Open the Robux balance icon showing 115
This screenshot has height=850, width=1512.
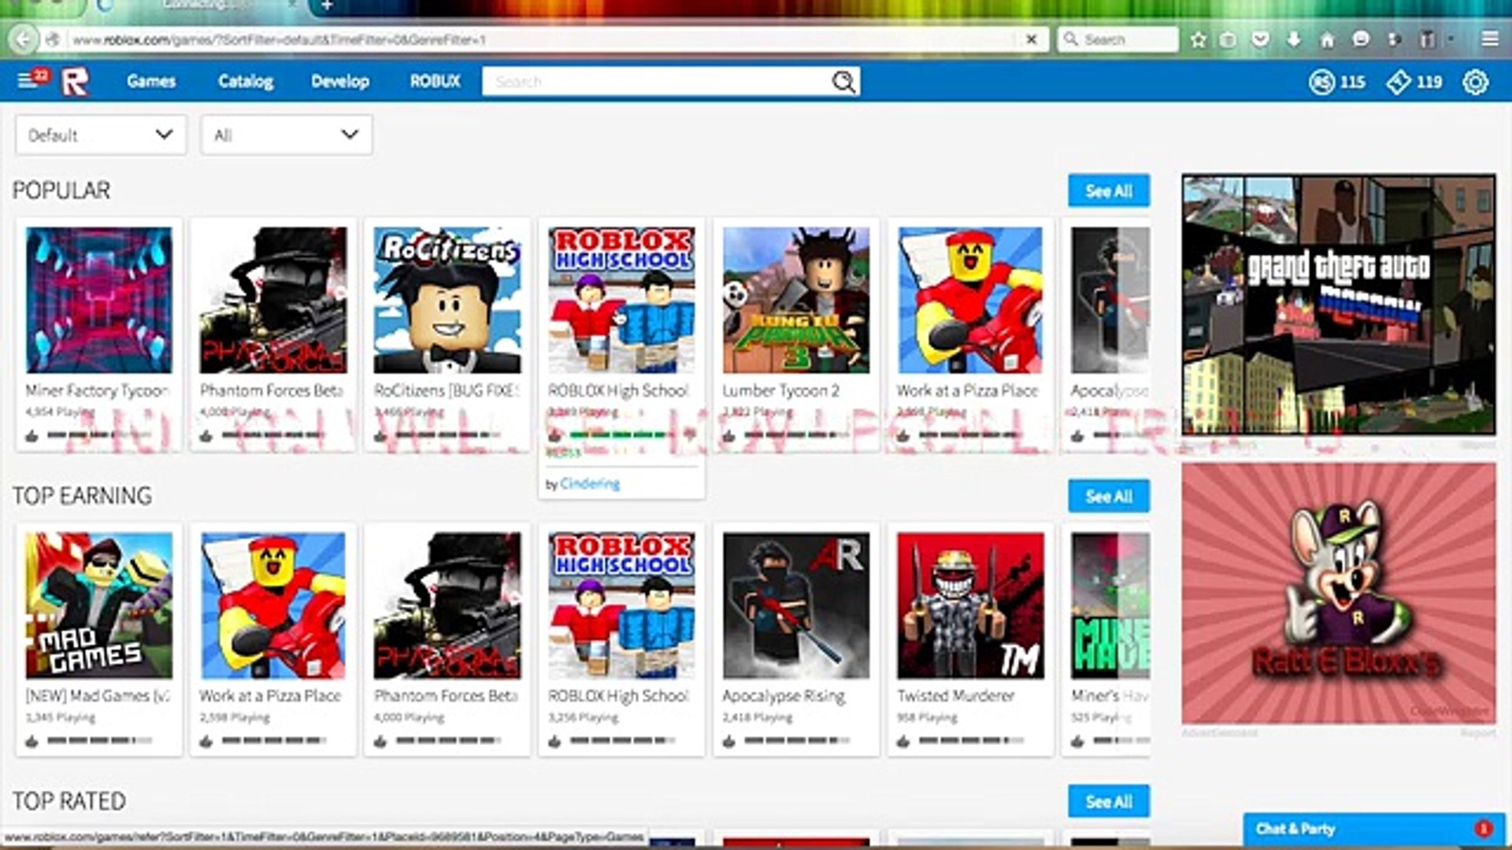pyautogui.click(x=1321, y=82)
